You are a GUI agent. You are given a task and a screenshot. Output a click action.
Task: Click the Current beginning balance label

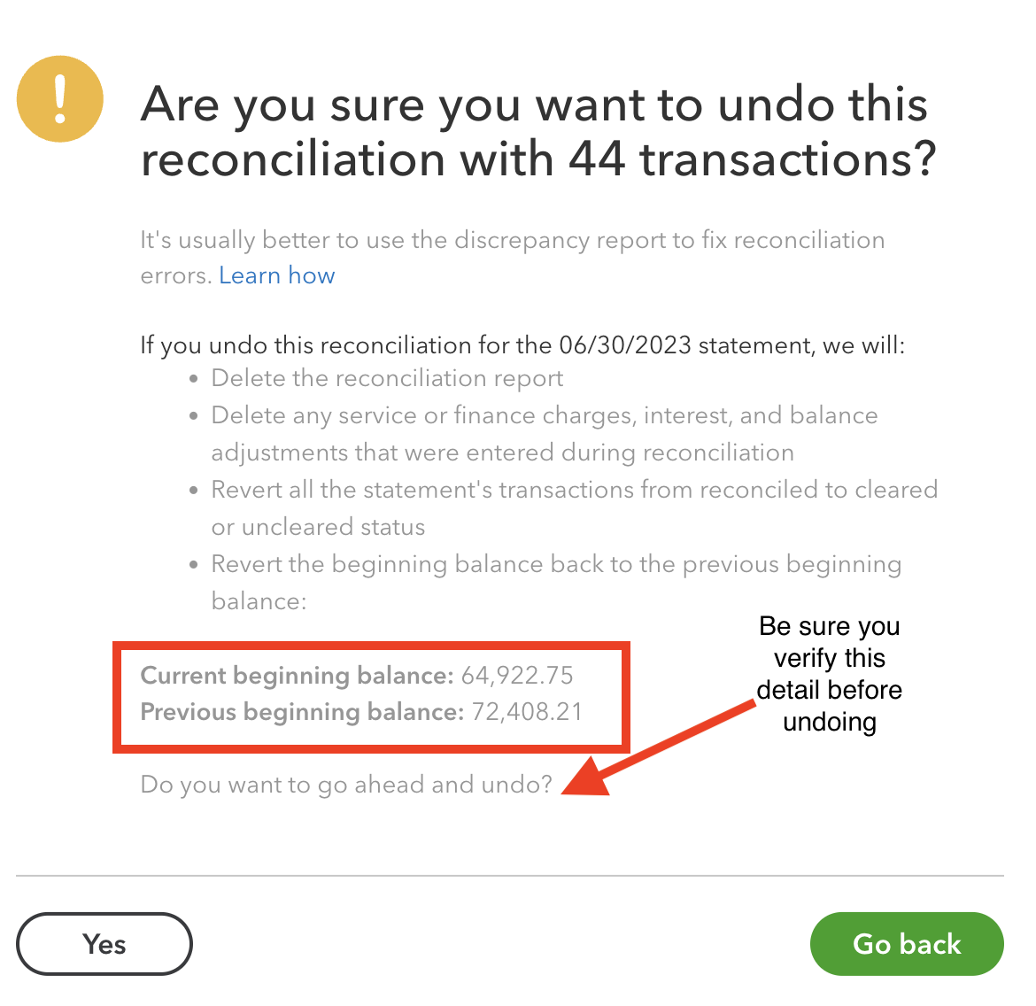[x=297, y=675]
